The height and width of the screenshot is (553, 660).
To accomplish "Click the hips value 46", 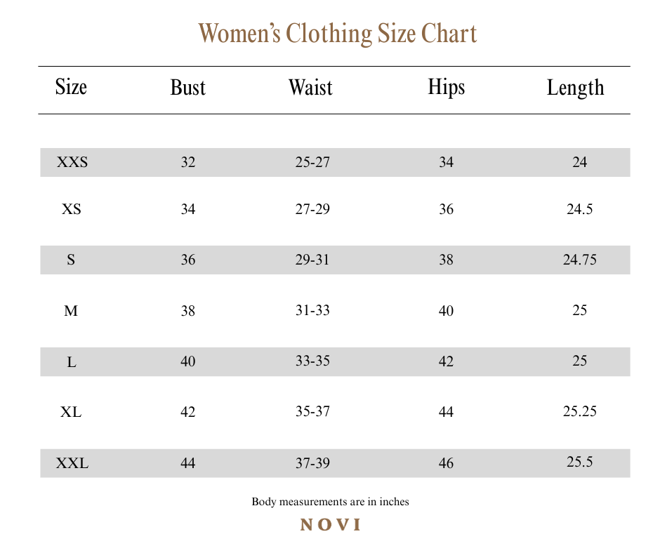I will [447, 463].
